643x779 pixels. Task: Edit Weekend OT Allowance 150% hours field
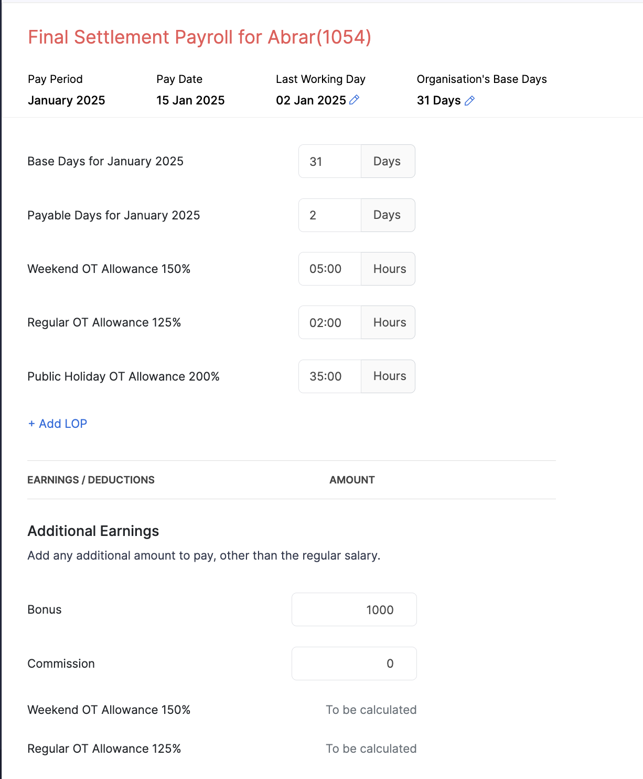tap(330, 269)
